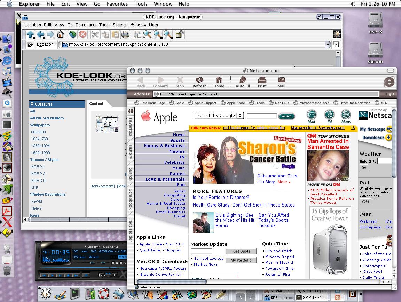This screenshot has height=302, width=401.
Task: Toggle Explorer toolbar collapse pill button
Action: pyautogui.click(x=391, y=71)
